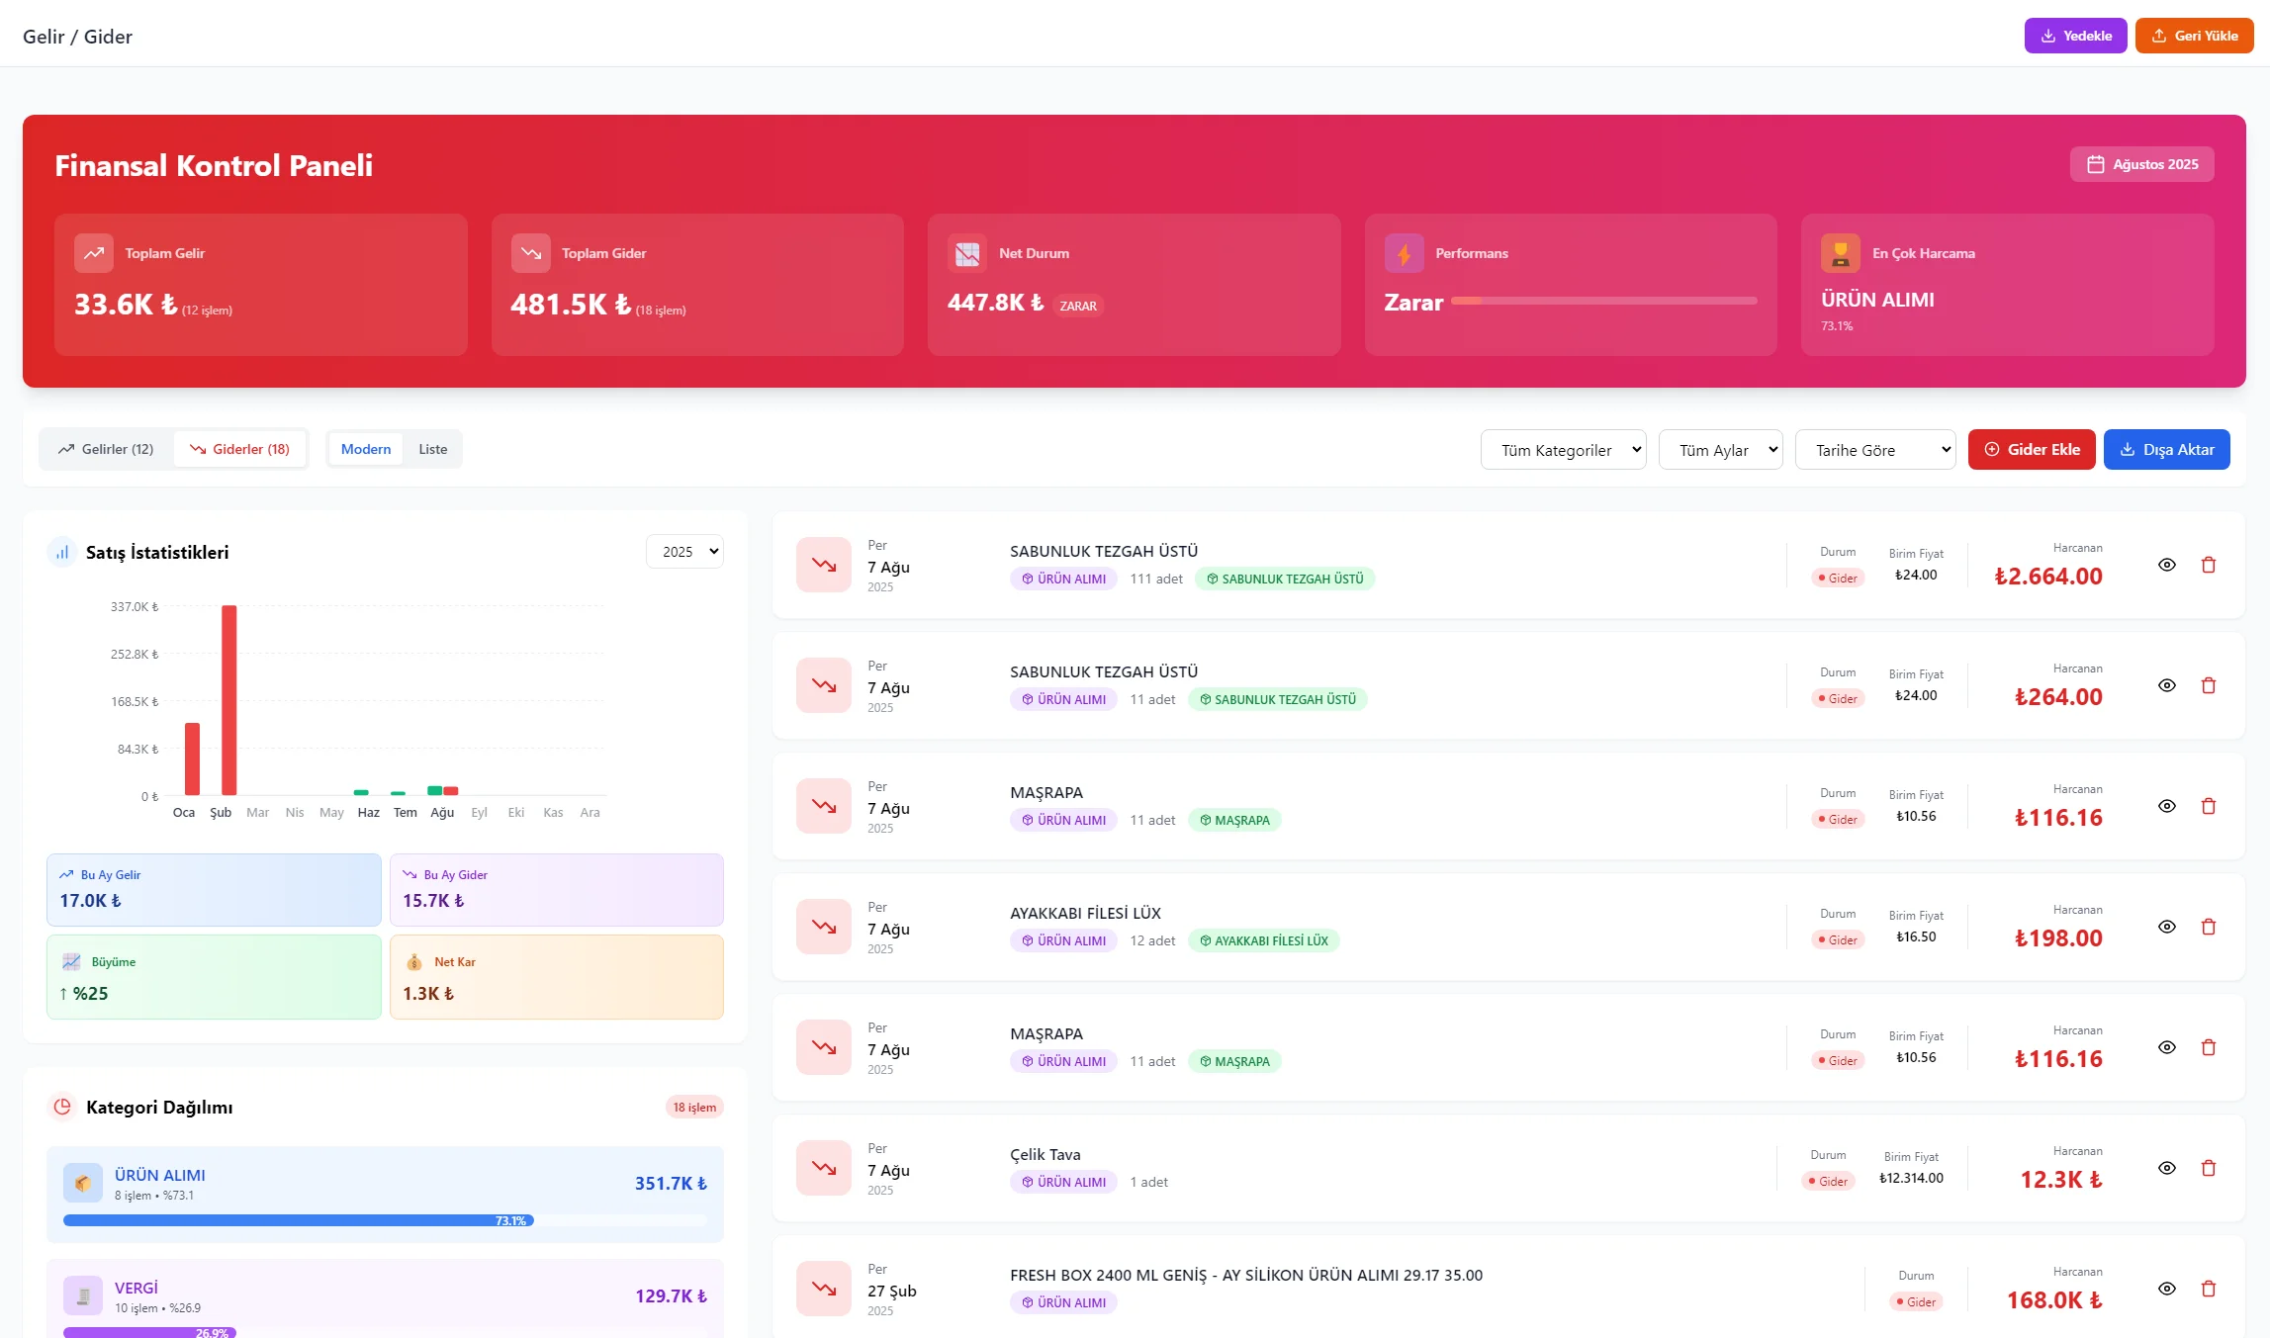Click the Toplam Gelir trend-up icon
The width and height of the screenshot is (2270, 1338).
tap(94, 253)
